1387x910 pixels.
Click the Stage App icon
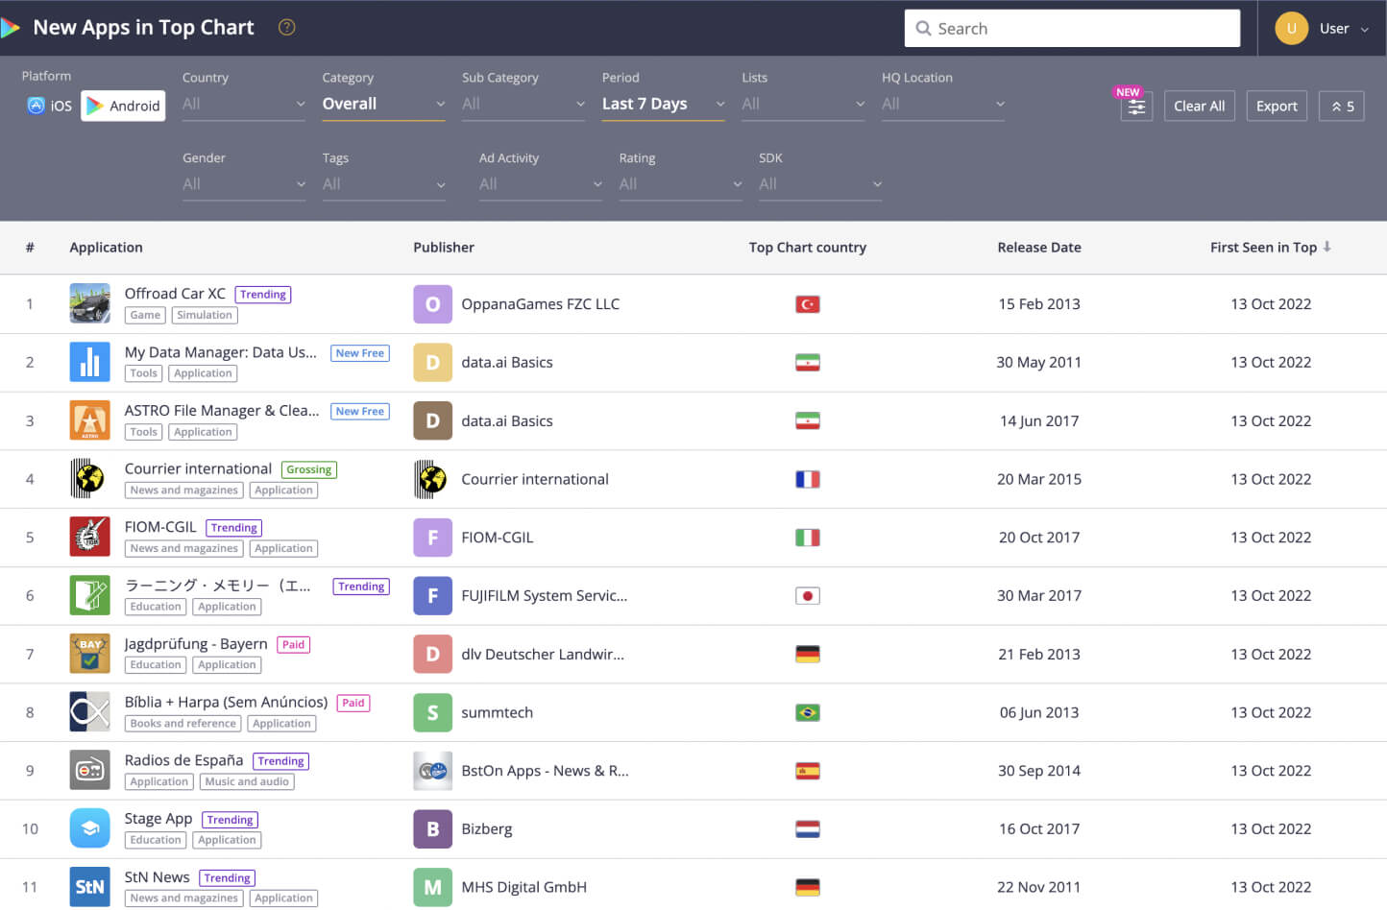pyautogui.click(x=89, y=828)
